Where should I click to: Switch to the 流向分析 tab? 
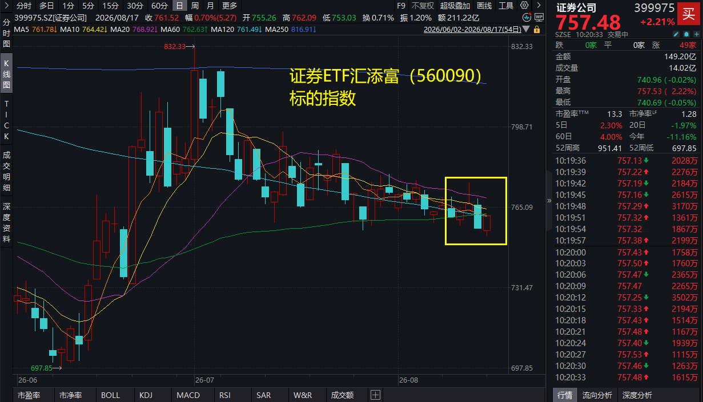pos(597,395)
